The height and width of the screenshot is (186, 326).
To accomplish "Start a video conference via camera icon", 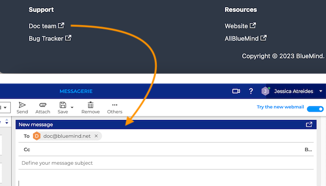I will pyautogui.click(x=236, y=91).
